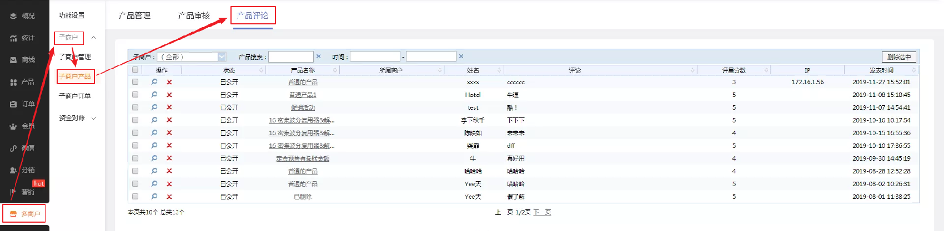Image resolution: width=944 pixels, height=231 pixels.
Task: Open magnifier for the 'dff' comment row
Action: pos(154,146)
